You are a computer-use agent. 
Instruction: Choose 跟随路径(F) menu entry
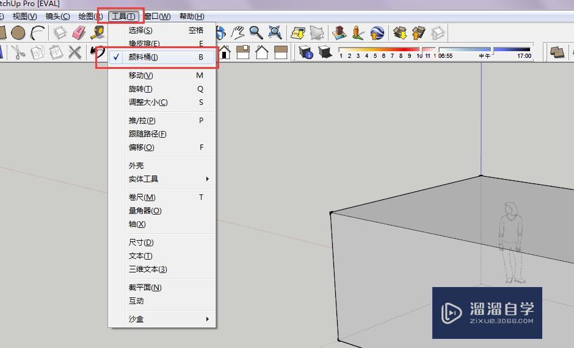coord(162,134)
